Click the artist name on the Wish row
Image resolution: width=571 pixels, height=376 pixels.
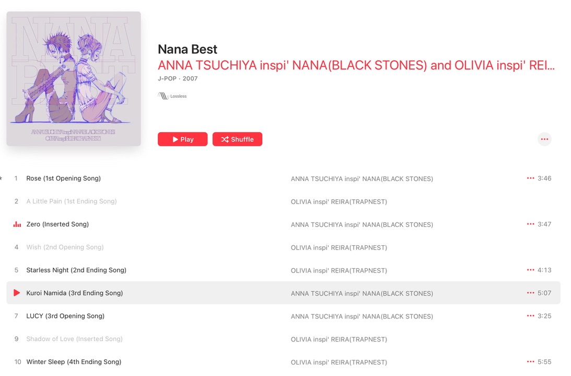339,247
